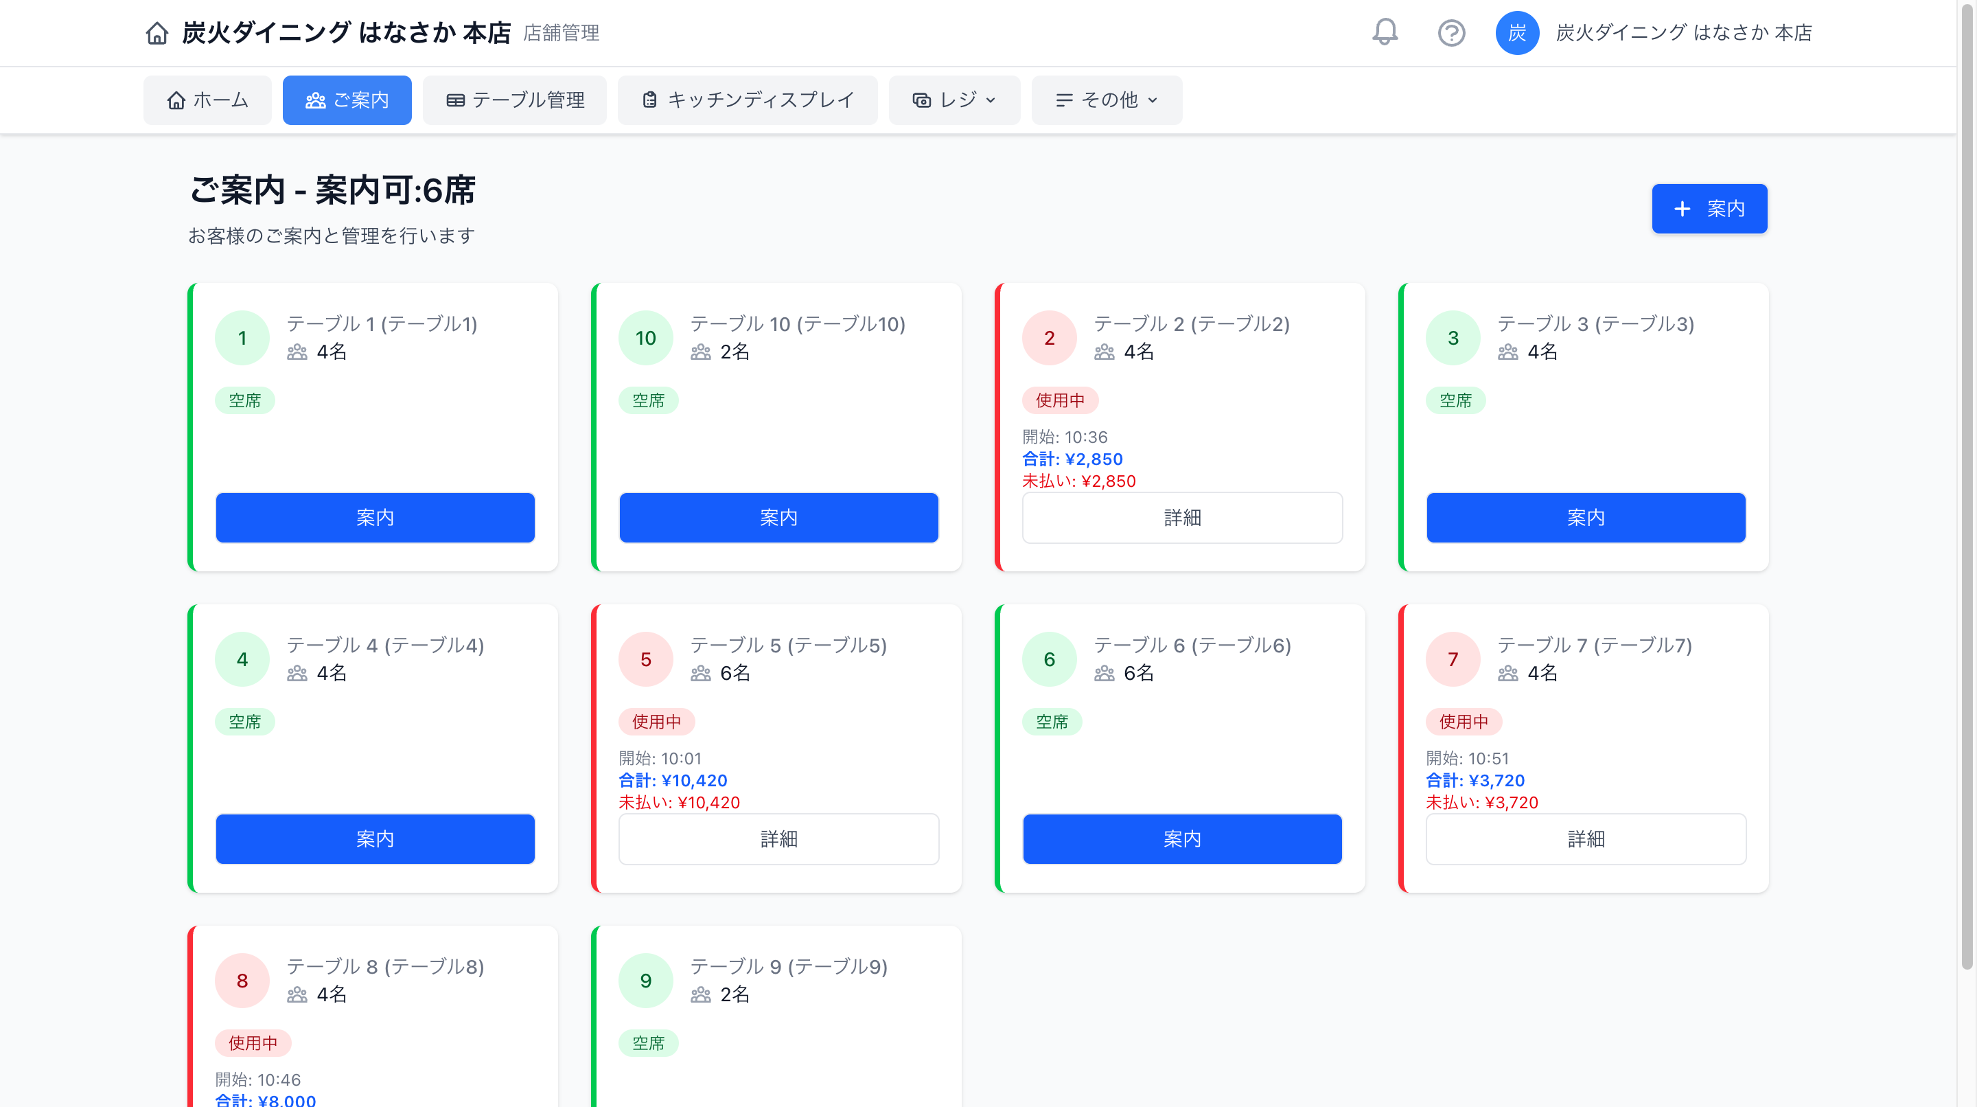Click 案内 on the テーブル 3 card
This screenshot has width=1977, height=1107.
(x=1586, y=518)
